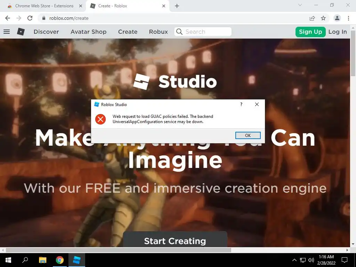Viewport: 356px width, 267px height.
Task: Show hidden system tray icons
Action: 294,260
